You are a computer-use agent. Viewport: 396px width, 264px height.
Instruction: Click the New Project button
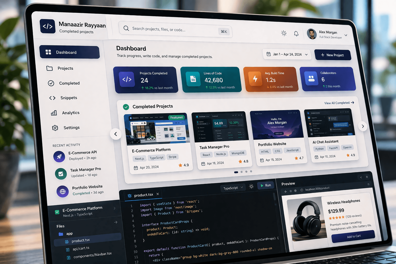[x=333, y=55]
